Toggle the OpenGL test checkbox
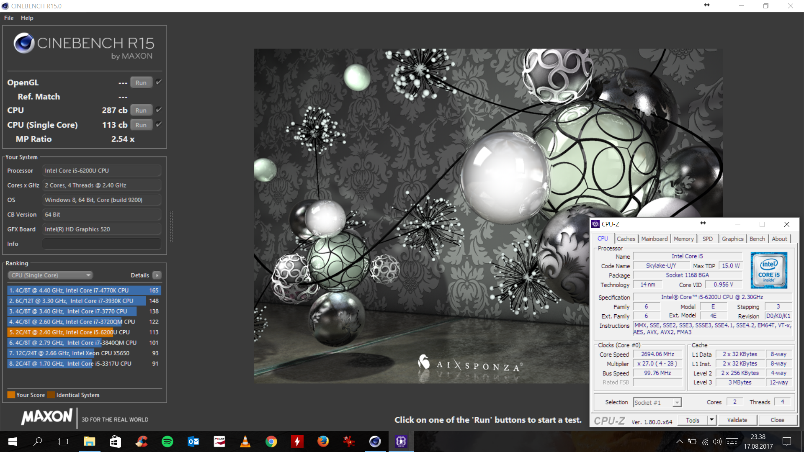The height and width of the screenshot is (452, 804). (x=159, y=82)
